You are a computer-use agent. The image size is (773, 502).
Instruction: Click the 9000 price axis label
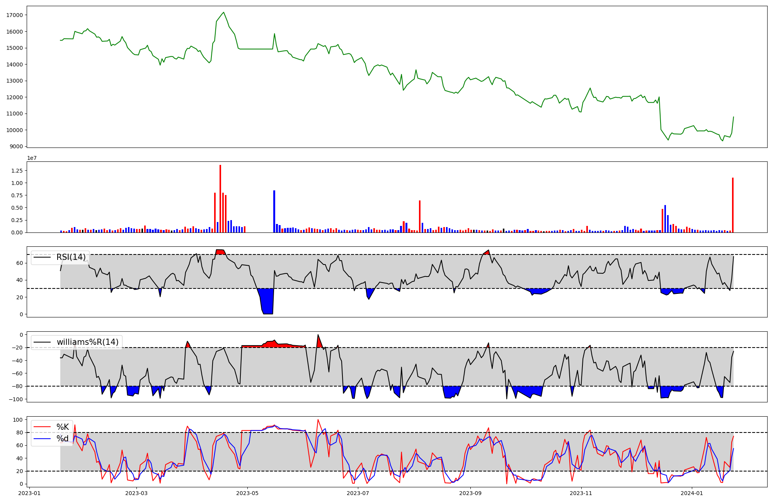[x=16, y=146]
